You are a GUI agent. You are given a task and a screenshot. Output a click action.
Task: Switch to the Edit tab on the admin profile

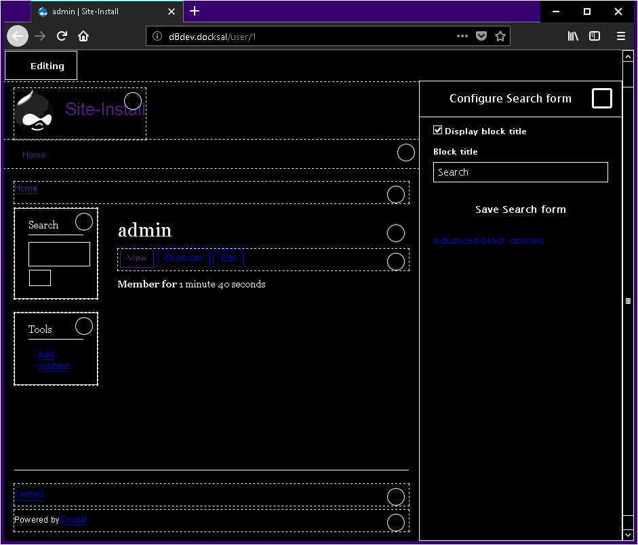pos(228,258)
